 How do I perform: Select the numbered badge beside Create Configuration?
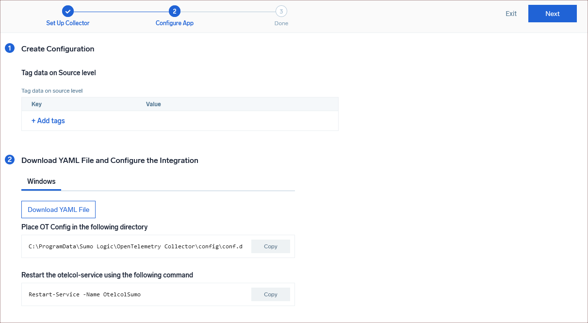[x=9, y=48]
